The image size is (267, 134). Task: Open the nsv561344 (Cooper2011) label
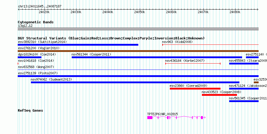pos(91,54)
